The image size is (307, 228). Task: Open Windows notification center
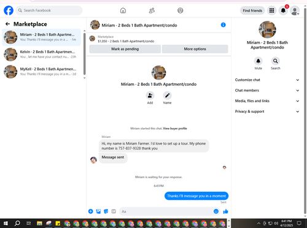[x=299, y=223]
